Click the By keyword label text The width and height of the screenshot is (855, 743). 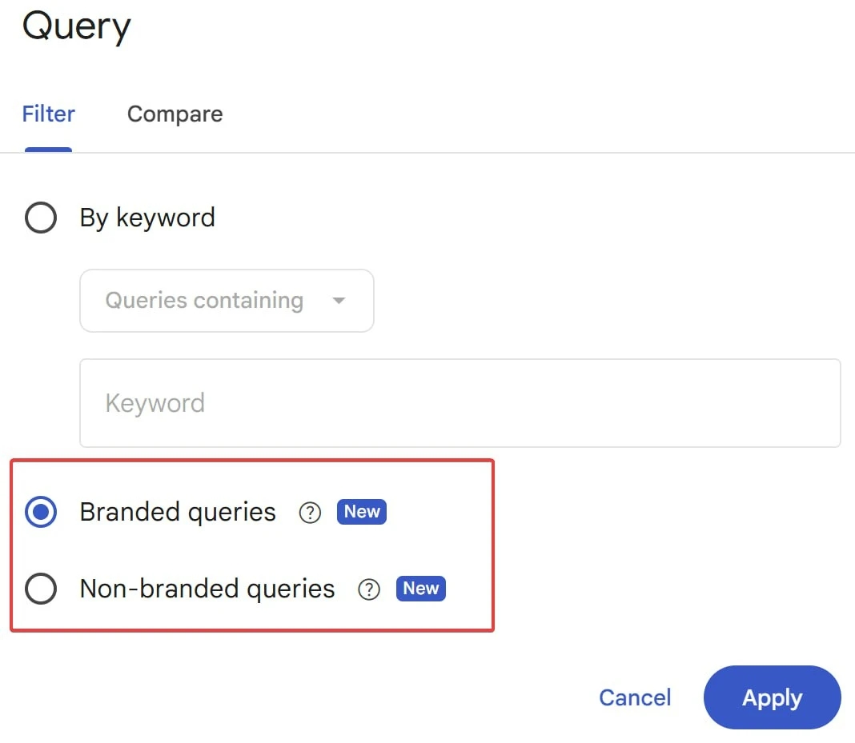pyautogui.click(x=147, y=218)
